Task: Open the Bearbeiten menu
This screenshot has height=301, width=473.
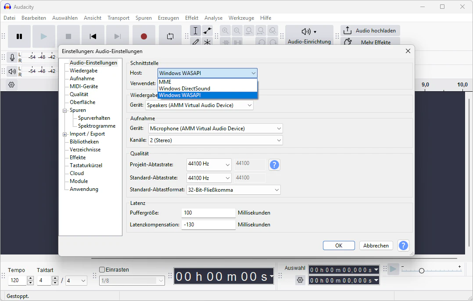Action: point(34,18)
